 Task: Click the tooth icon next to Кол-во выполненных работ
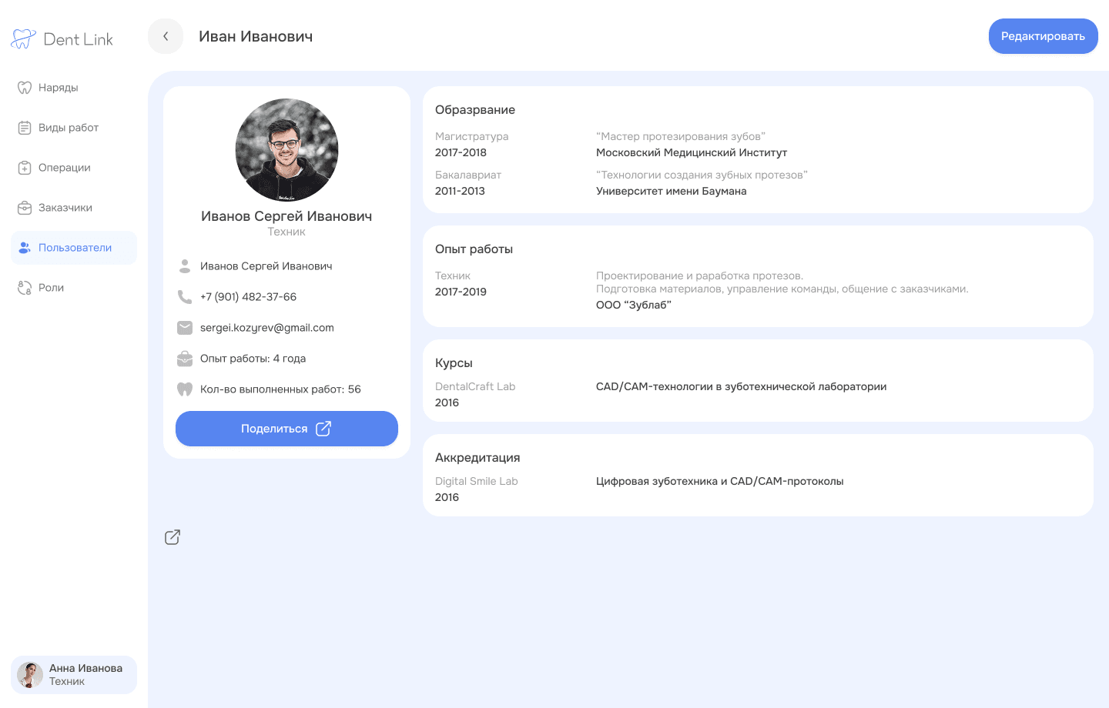coord(185,389)
